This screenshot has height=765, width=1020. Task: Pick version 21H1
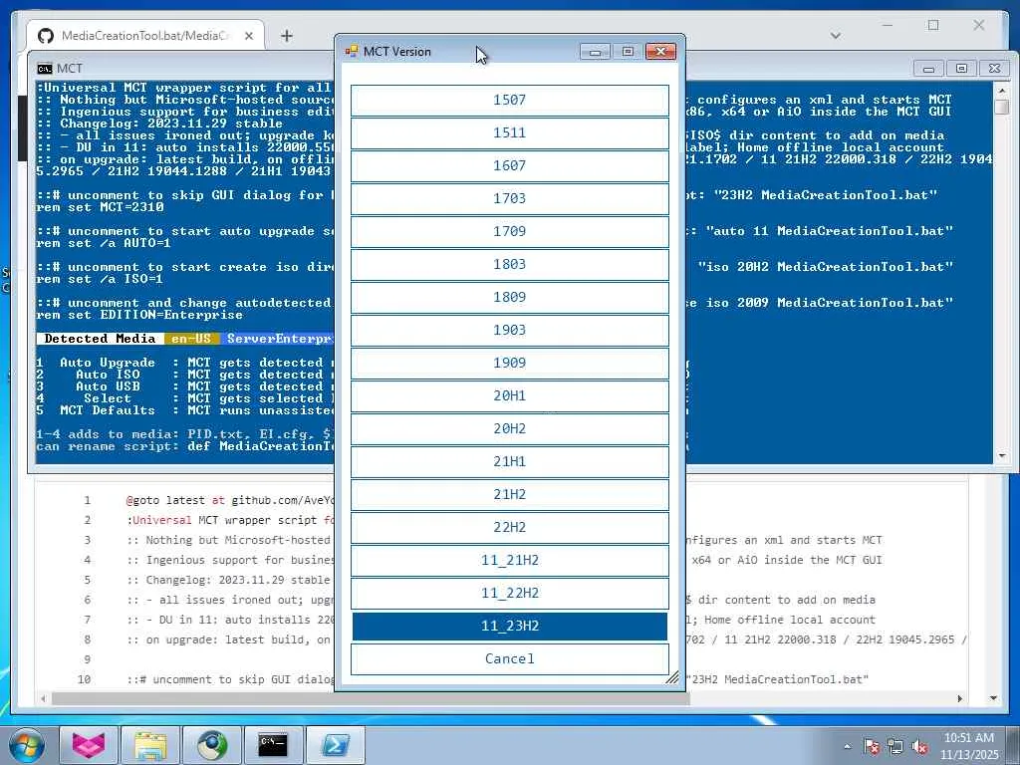click(509, 462)
